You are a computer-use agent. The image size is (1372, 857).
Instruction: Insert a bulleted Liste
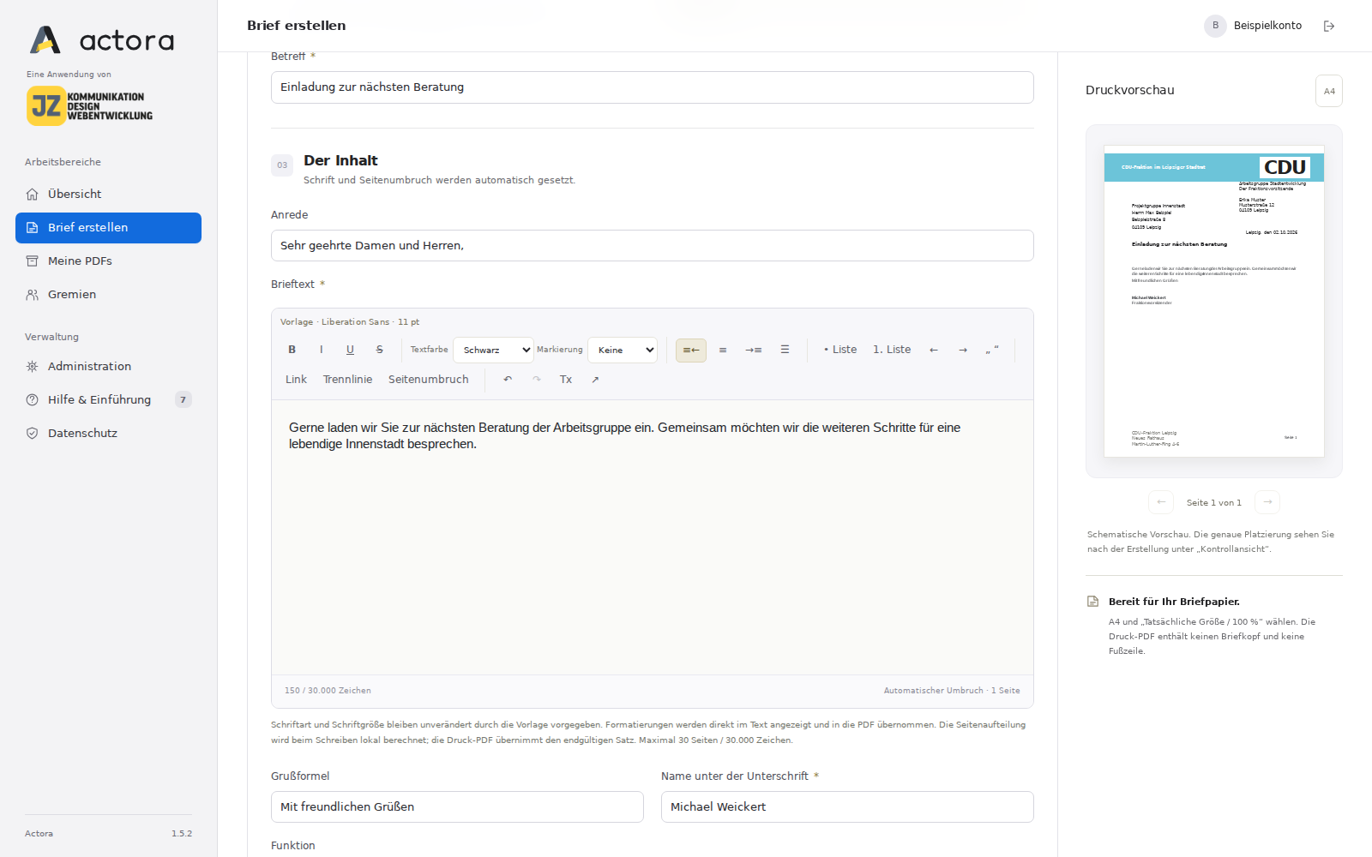coord(840,350)
